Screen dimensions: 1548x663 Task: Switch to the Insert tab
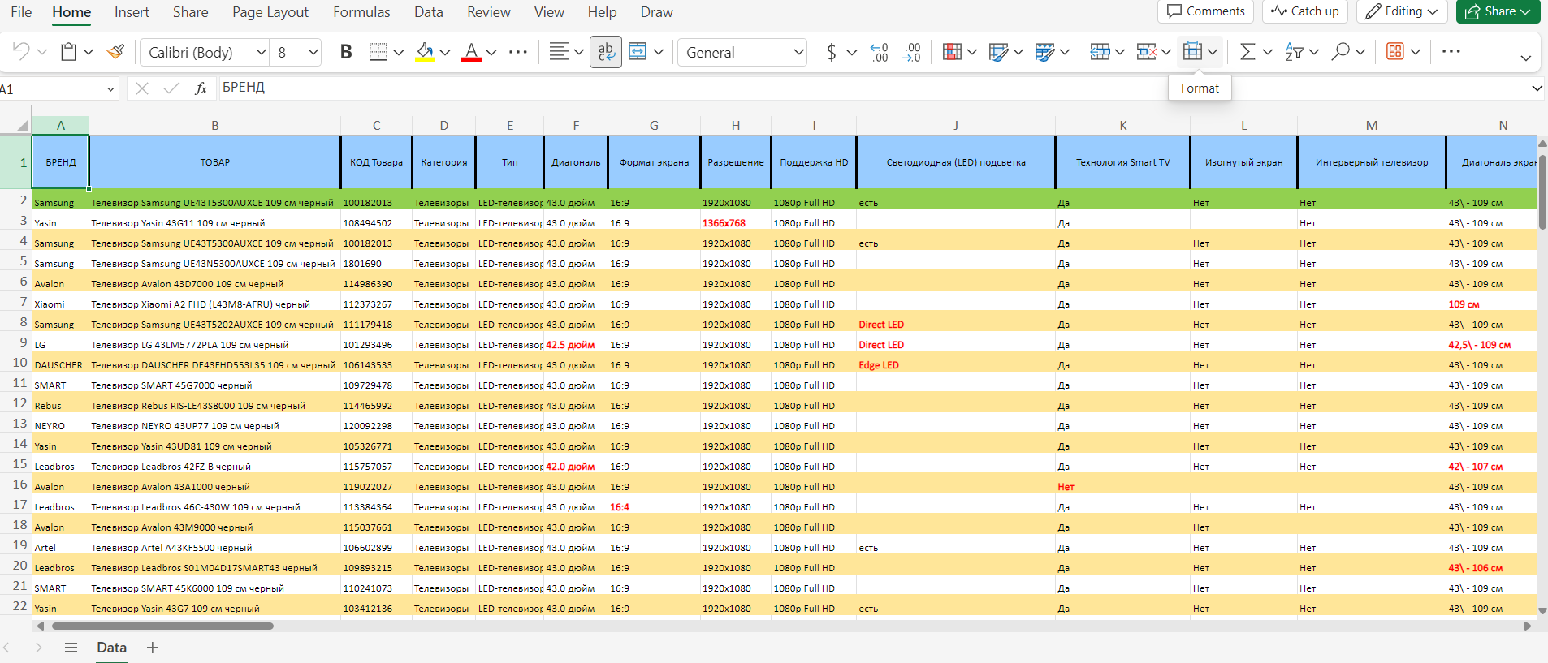tap(132, 12)
